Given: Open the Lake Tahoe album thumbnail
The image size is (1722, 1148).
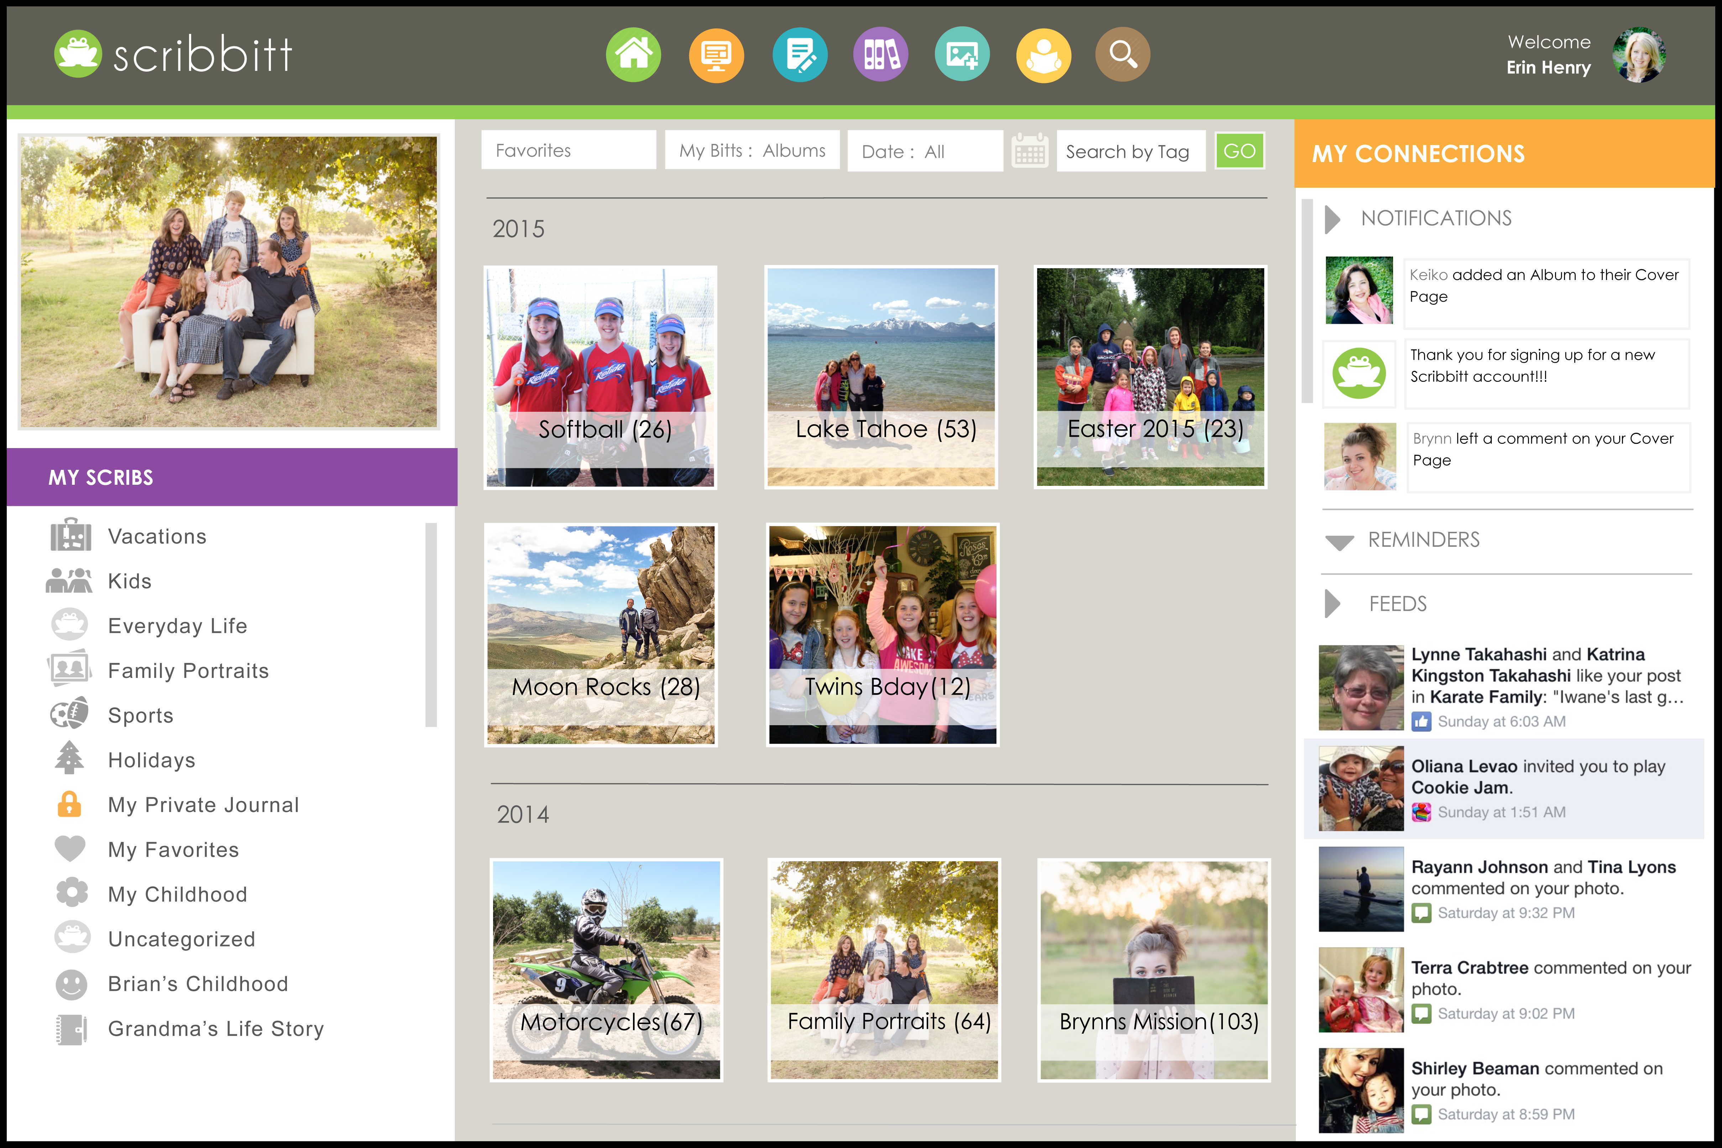Looking at the screenshot, I should pyautogui.click(x=881, y=376).
